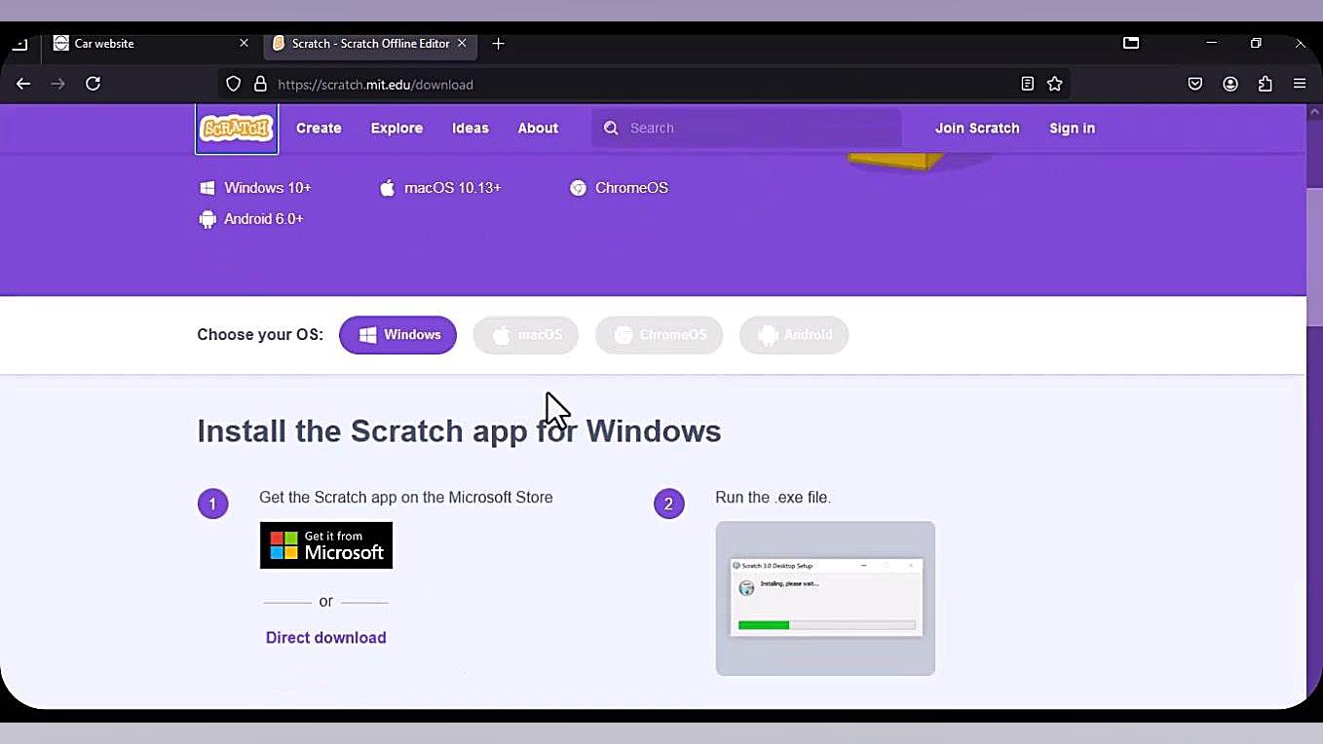The width and height of the screenshot is (1323, 744).
Task: Click Sign in
Action: [1072, 128]
